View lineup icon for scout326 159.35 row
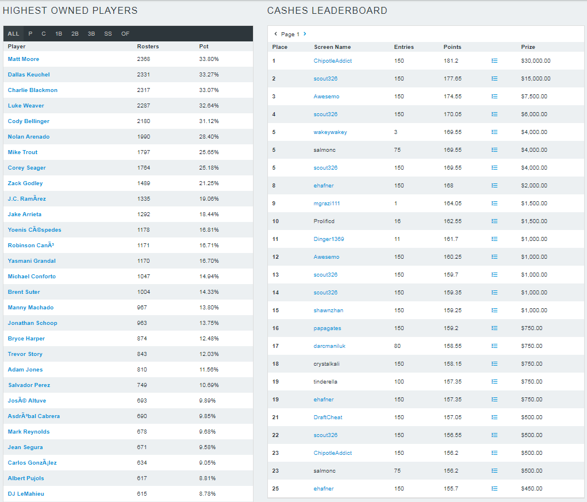 (494, 292)
